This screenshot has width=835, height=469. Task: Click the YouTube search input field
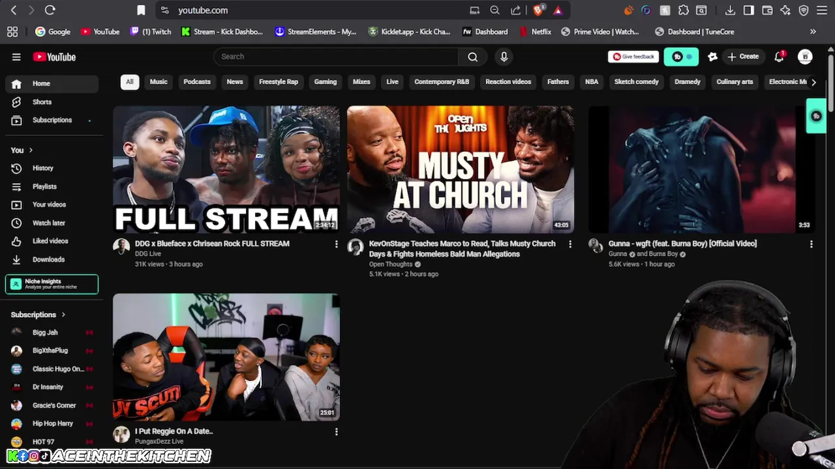click(336, 57)
